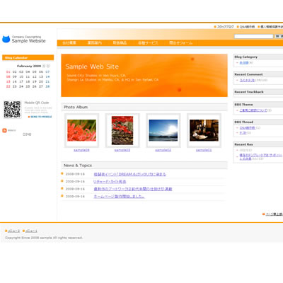This screenshot has height=283, width=283.
Task: Focus the search text field in header
Action: [253, 36]
